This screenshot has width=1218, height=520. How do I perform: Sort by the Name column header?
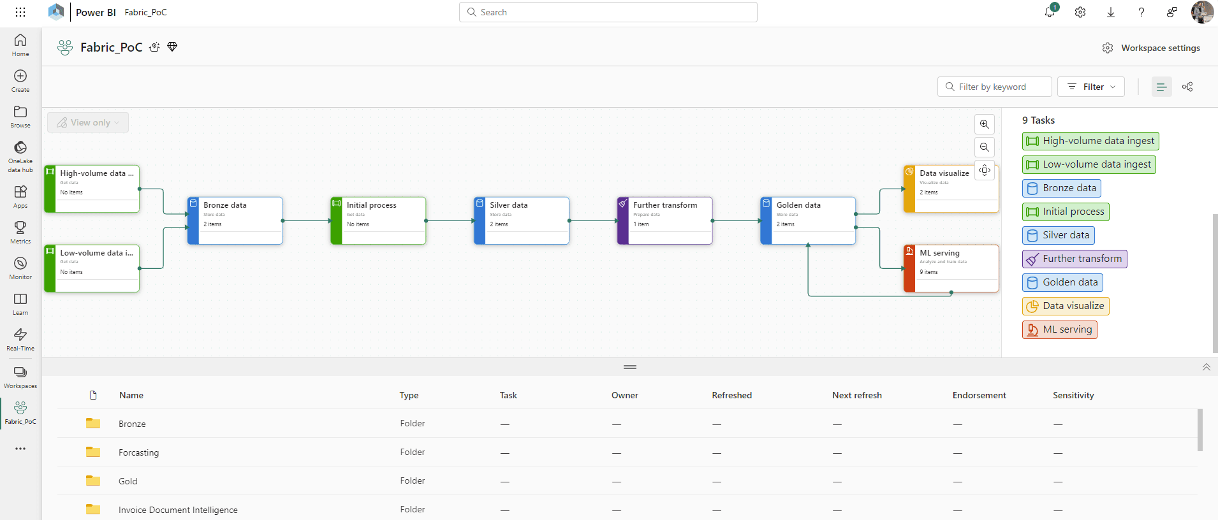131,395
